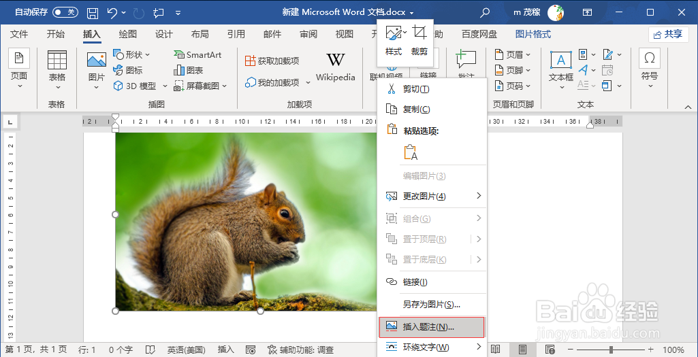
Task: Open the 页脚 footer dropdown
Action: pyautogui.click(x=513, y=70)
